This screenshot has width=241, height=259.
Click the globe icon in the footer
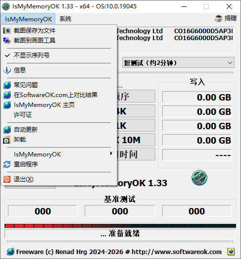tap(10, 252)
